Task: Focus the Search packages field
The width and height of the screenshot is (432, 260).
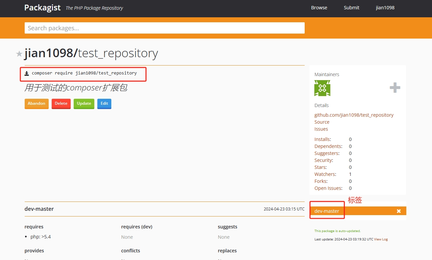Action: pos(165,28)
